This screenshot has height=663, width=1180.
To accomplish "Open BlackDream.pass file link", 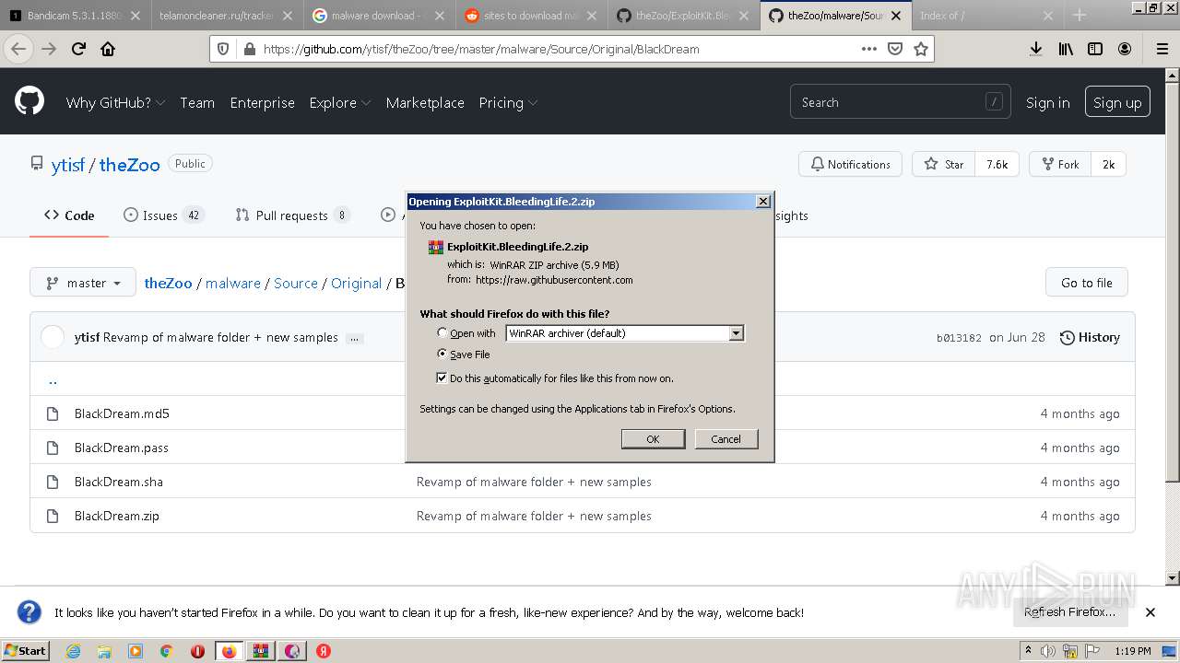I will pyautogui.click(x=122, y=448).
